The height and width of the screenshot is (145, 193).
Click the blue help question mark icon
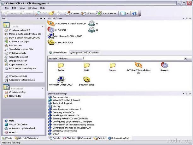(x=134, y=14)
